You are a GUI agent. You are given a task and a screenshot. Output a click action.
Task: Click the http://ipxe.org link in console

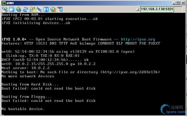click(x=138, y=39)
